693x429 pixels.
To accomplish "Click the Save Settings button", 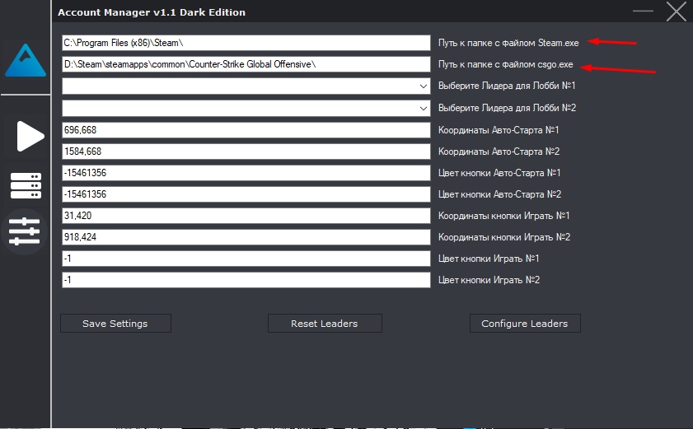I will (115, 324).
